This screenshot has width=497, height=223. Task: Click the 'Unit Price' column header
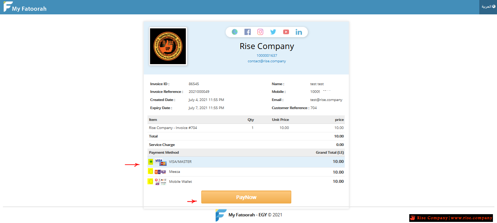tap(281, 120)
